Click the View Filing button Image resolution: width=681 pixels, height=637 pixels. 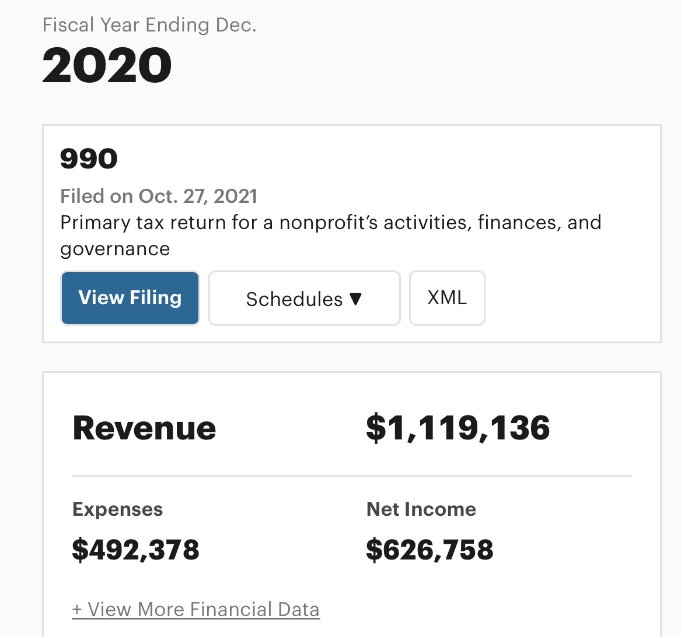pos(130,298)
